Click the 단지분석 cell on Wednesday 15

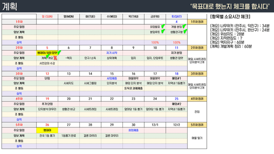(112, 83)
